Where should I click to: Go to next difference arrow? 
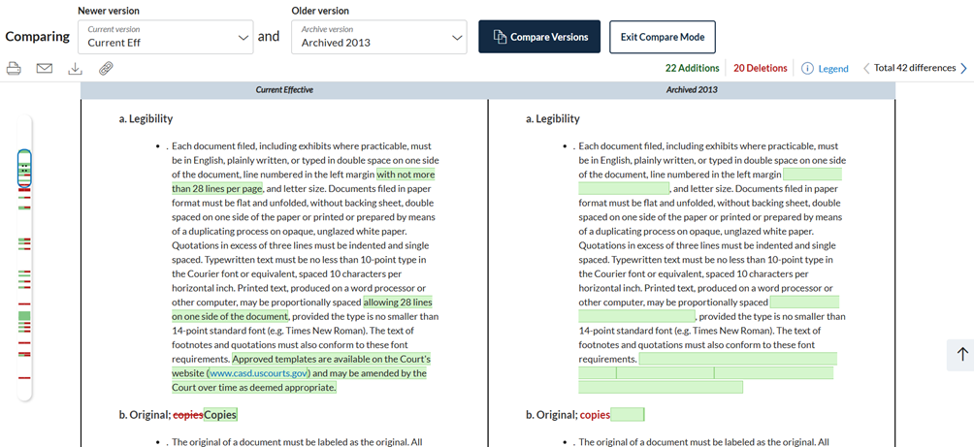[964, 68]
